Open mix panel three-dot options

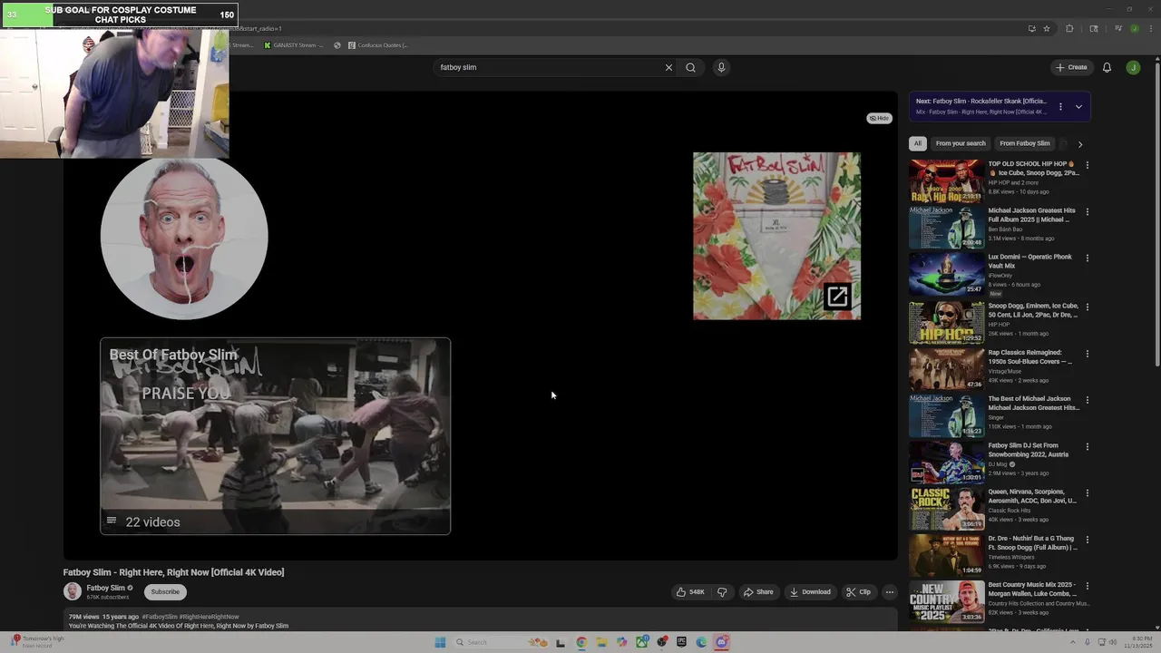pos(1060,106)
